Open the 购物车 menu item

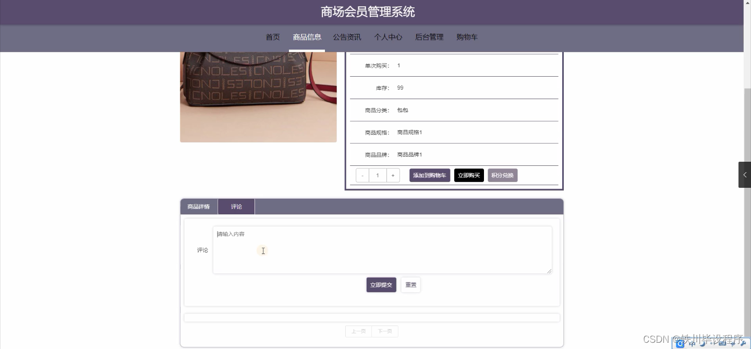click(x=467, y=37)
